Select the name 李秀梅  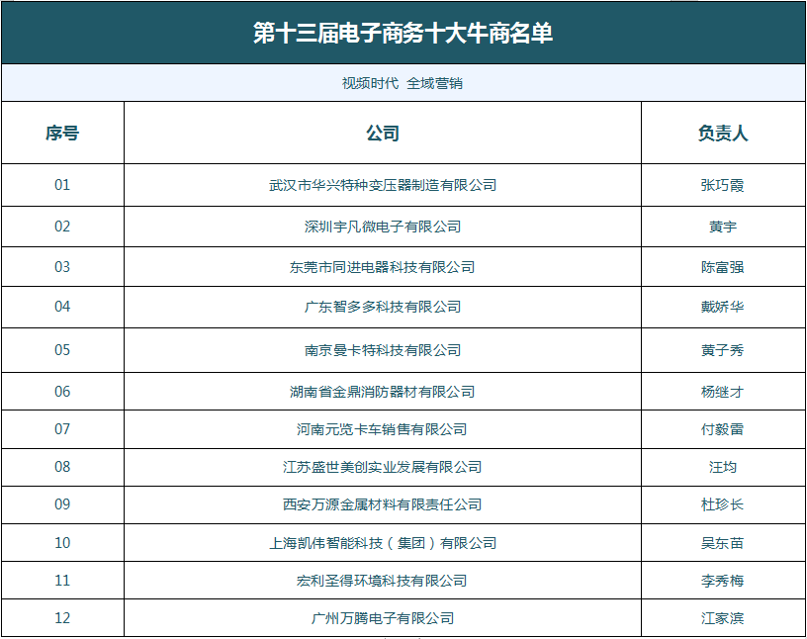(723, 581)
